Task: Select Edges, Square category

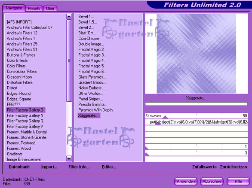Action: pos(19,99)
